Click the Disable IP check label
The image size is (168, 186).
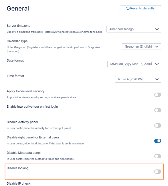[19, 183]
